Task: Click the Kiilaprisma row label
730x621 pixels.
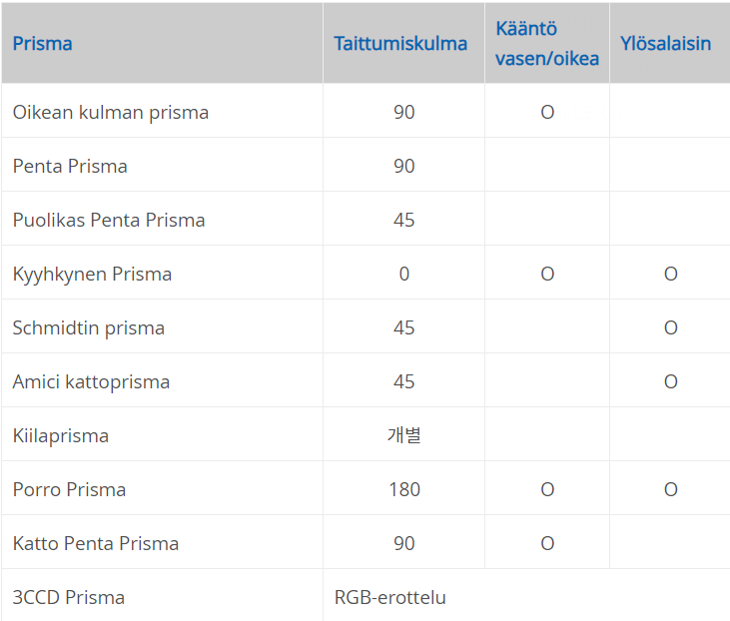Action: (x=61, y=435)
